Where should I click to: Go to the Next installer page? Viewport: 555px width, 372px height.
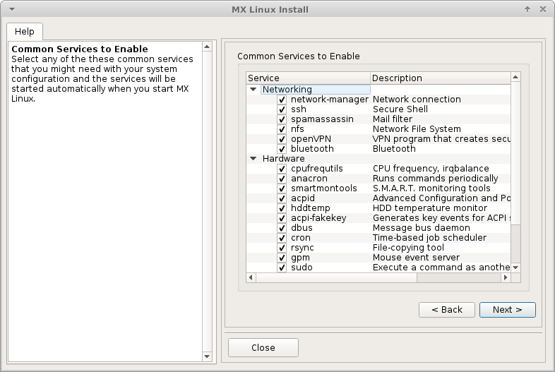click(507, 310)
